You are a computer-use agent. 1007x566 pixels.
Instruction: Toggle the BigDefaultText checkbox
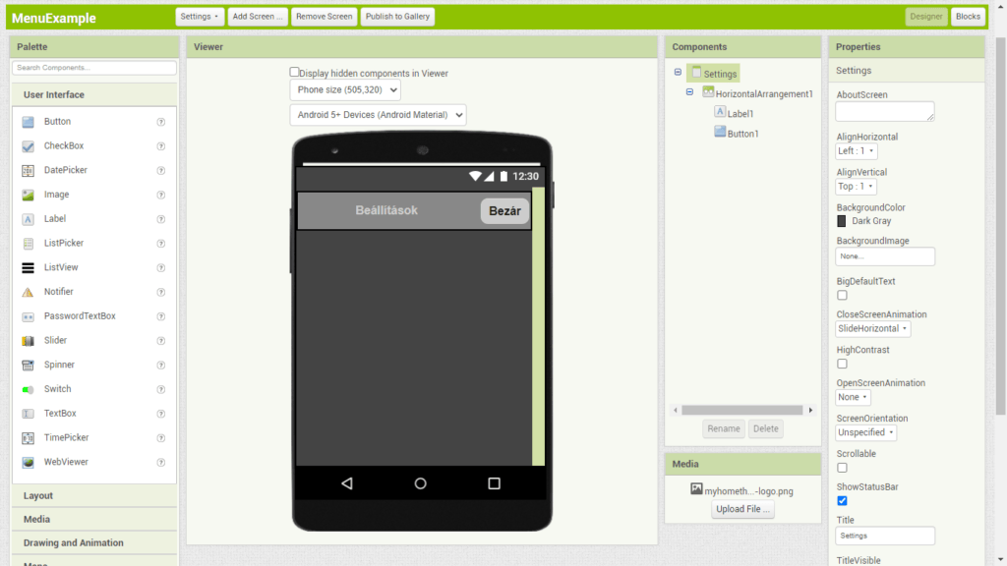point(842,295)
